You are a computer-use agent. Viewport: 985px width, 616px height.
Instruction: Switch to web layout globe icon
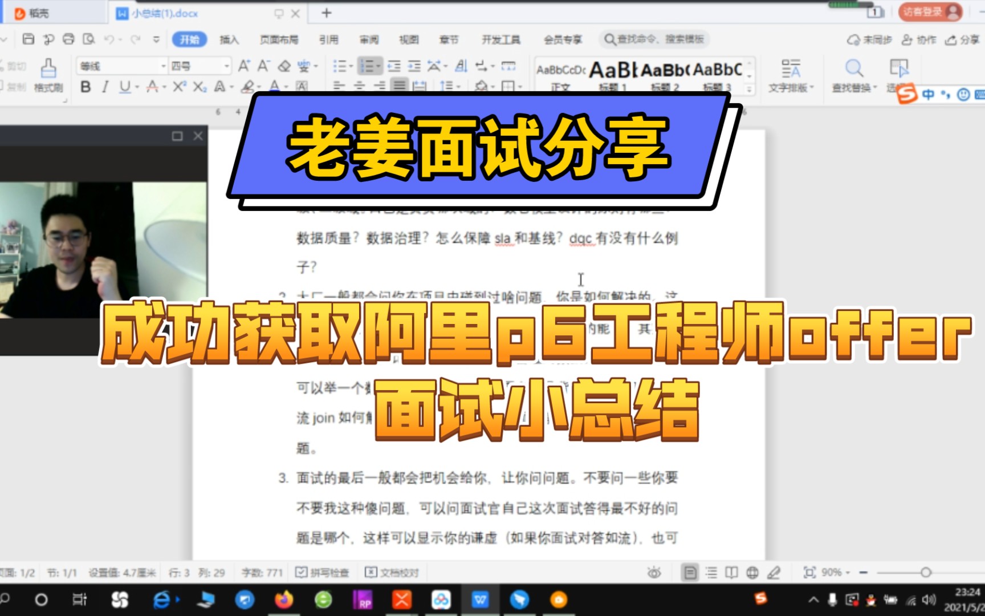click(x=752, y=572)
